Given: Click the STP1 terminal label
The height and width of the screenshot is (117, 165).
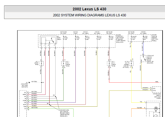Looking at the screenshot, I should click(x=154, y=89).
